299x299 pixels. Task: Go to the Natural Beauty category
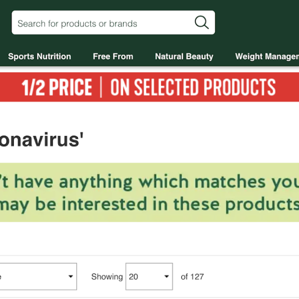click(184, 56)
